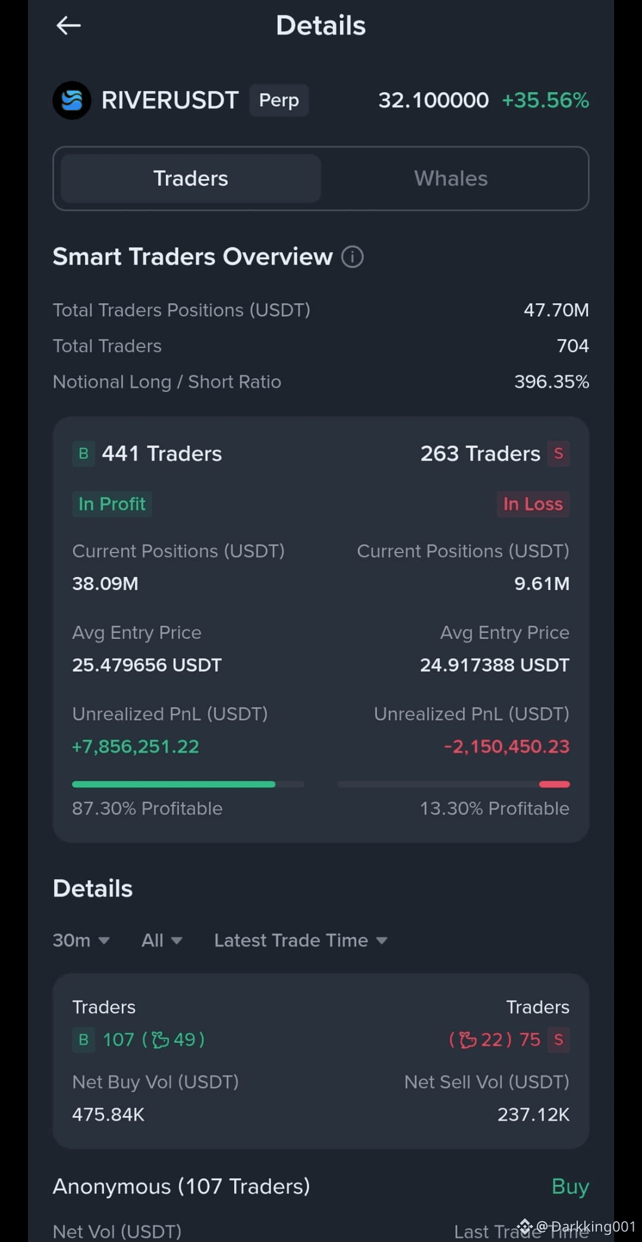Tap the green B badge beside 441 Traders
This screenshot has height=1242, width=642.
coord(83,454)
